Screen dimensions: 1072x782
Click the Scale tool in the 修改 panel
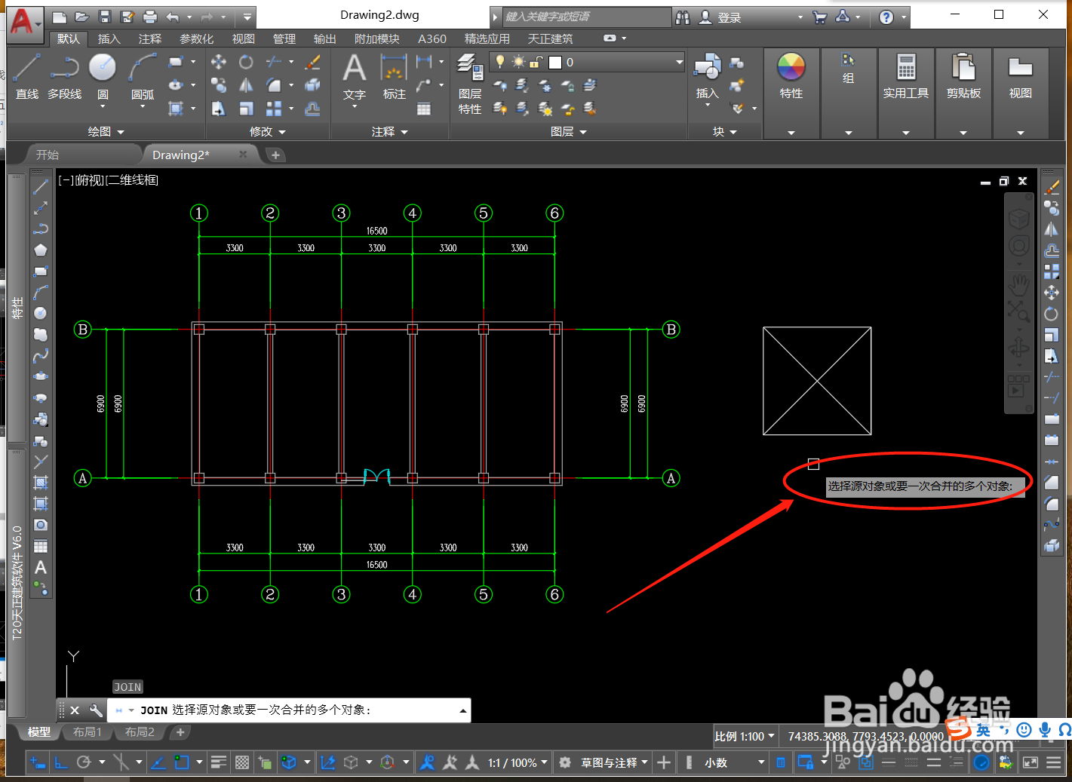coord(246,109)
